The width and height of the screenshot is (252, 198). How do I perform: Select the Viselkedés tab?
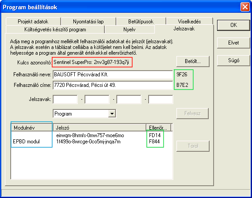pos(189,22)
